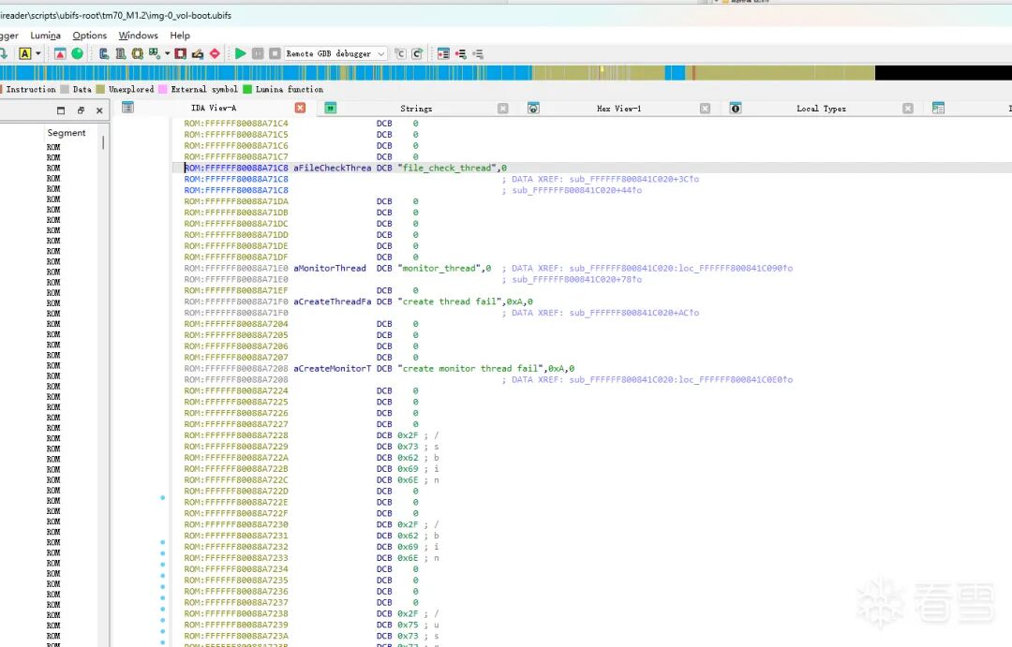Click the dark red square toolbar icon
The height and width of the screenshot is (647, 1012).
pyautogui.click(x=181, y=53)
